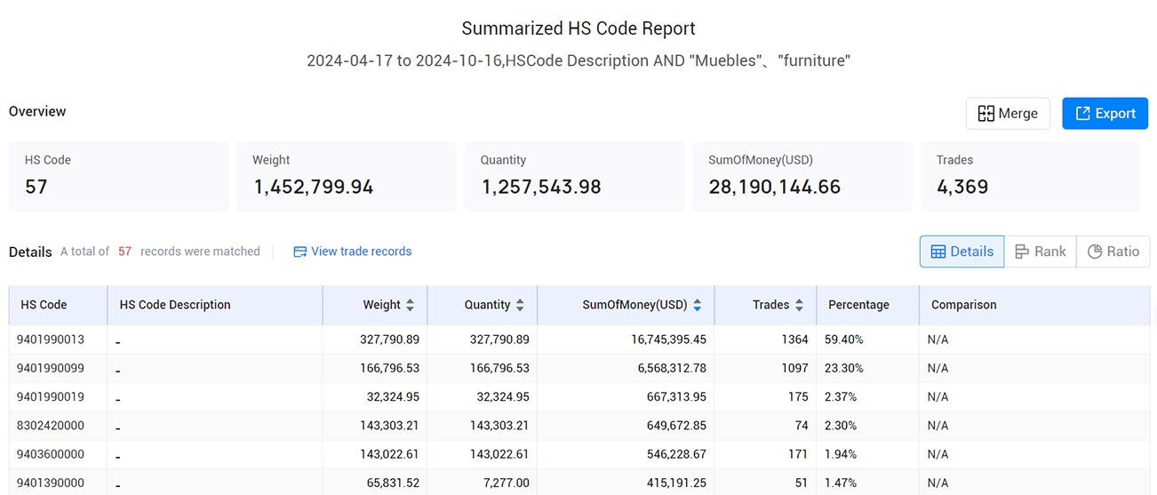This screenshot has width=1157, height=495.
Task: Click the Weight cell showing 143,022.61
Action: click(374, 454)
